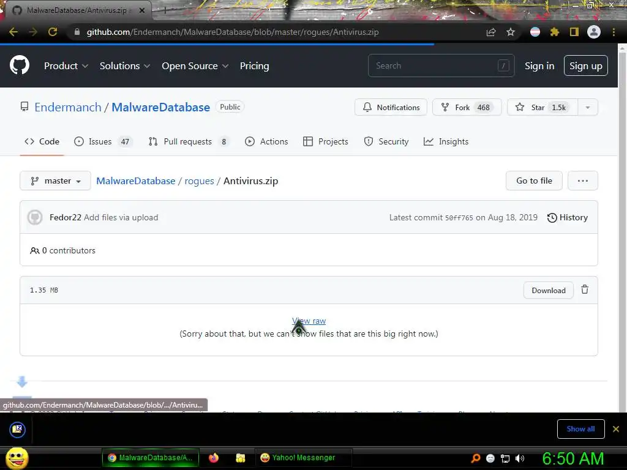The width and height of the screenshot is (627, 470).
Task: Go back using browser back arrow
Action: click(x=13, y=32)
